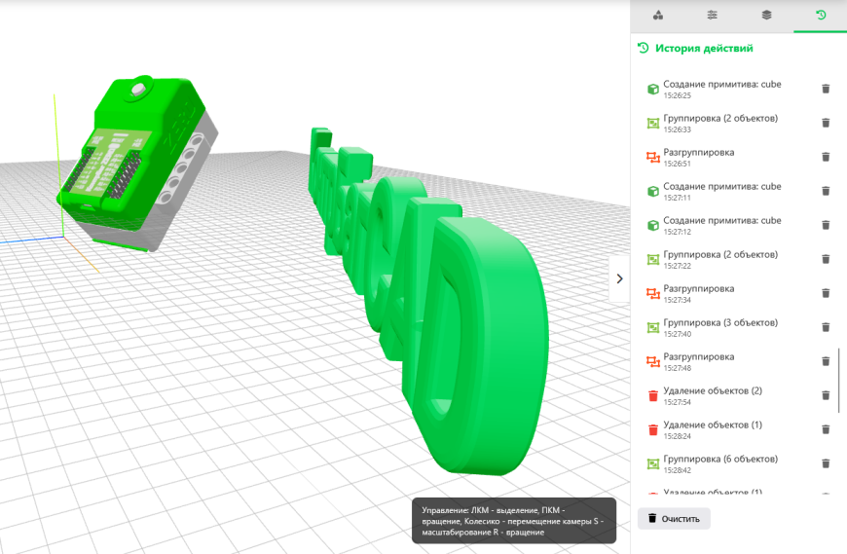
Task: Delete entry object removal 15:27:54
Action: (x=826, y=395)
